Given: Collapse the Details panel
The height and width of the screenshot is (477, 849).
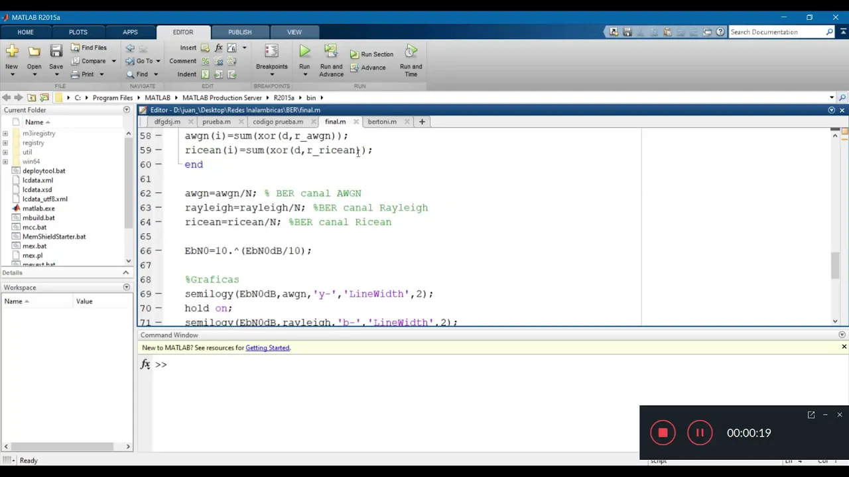Looking at the screenshot, I should click(125, 272).
